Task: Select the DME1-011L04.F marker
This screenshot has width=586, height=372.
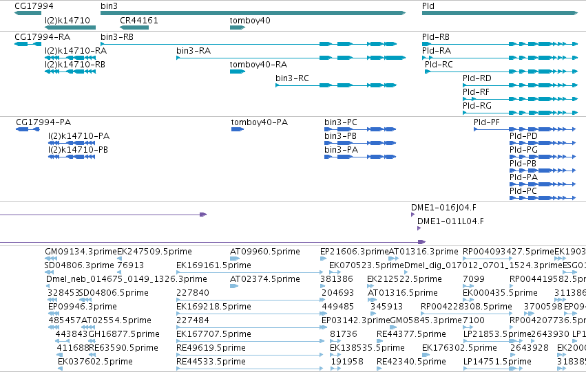Action: click(x=419, y=228)
